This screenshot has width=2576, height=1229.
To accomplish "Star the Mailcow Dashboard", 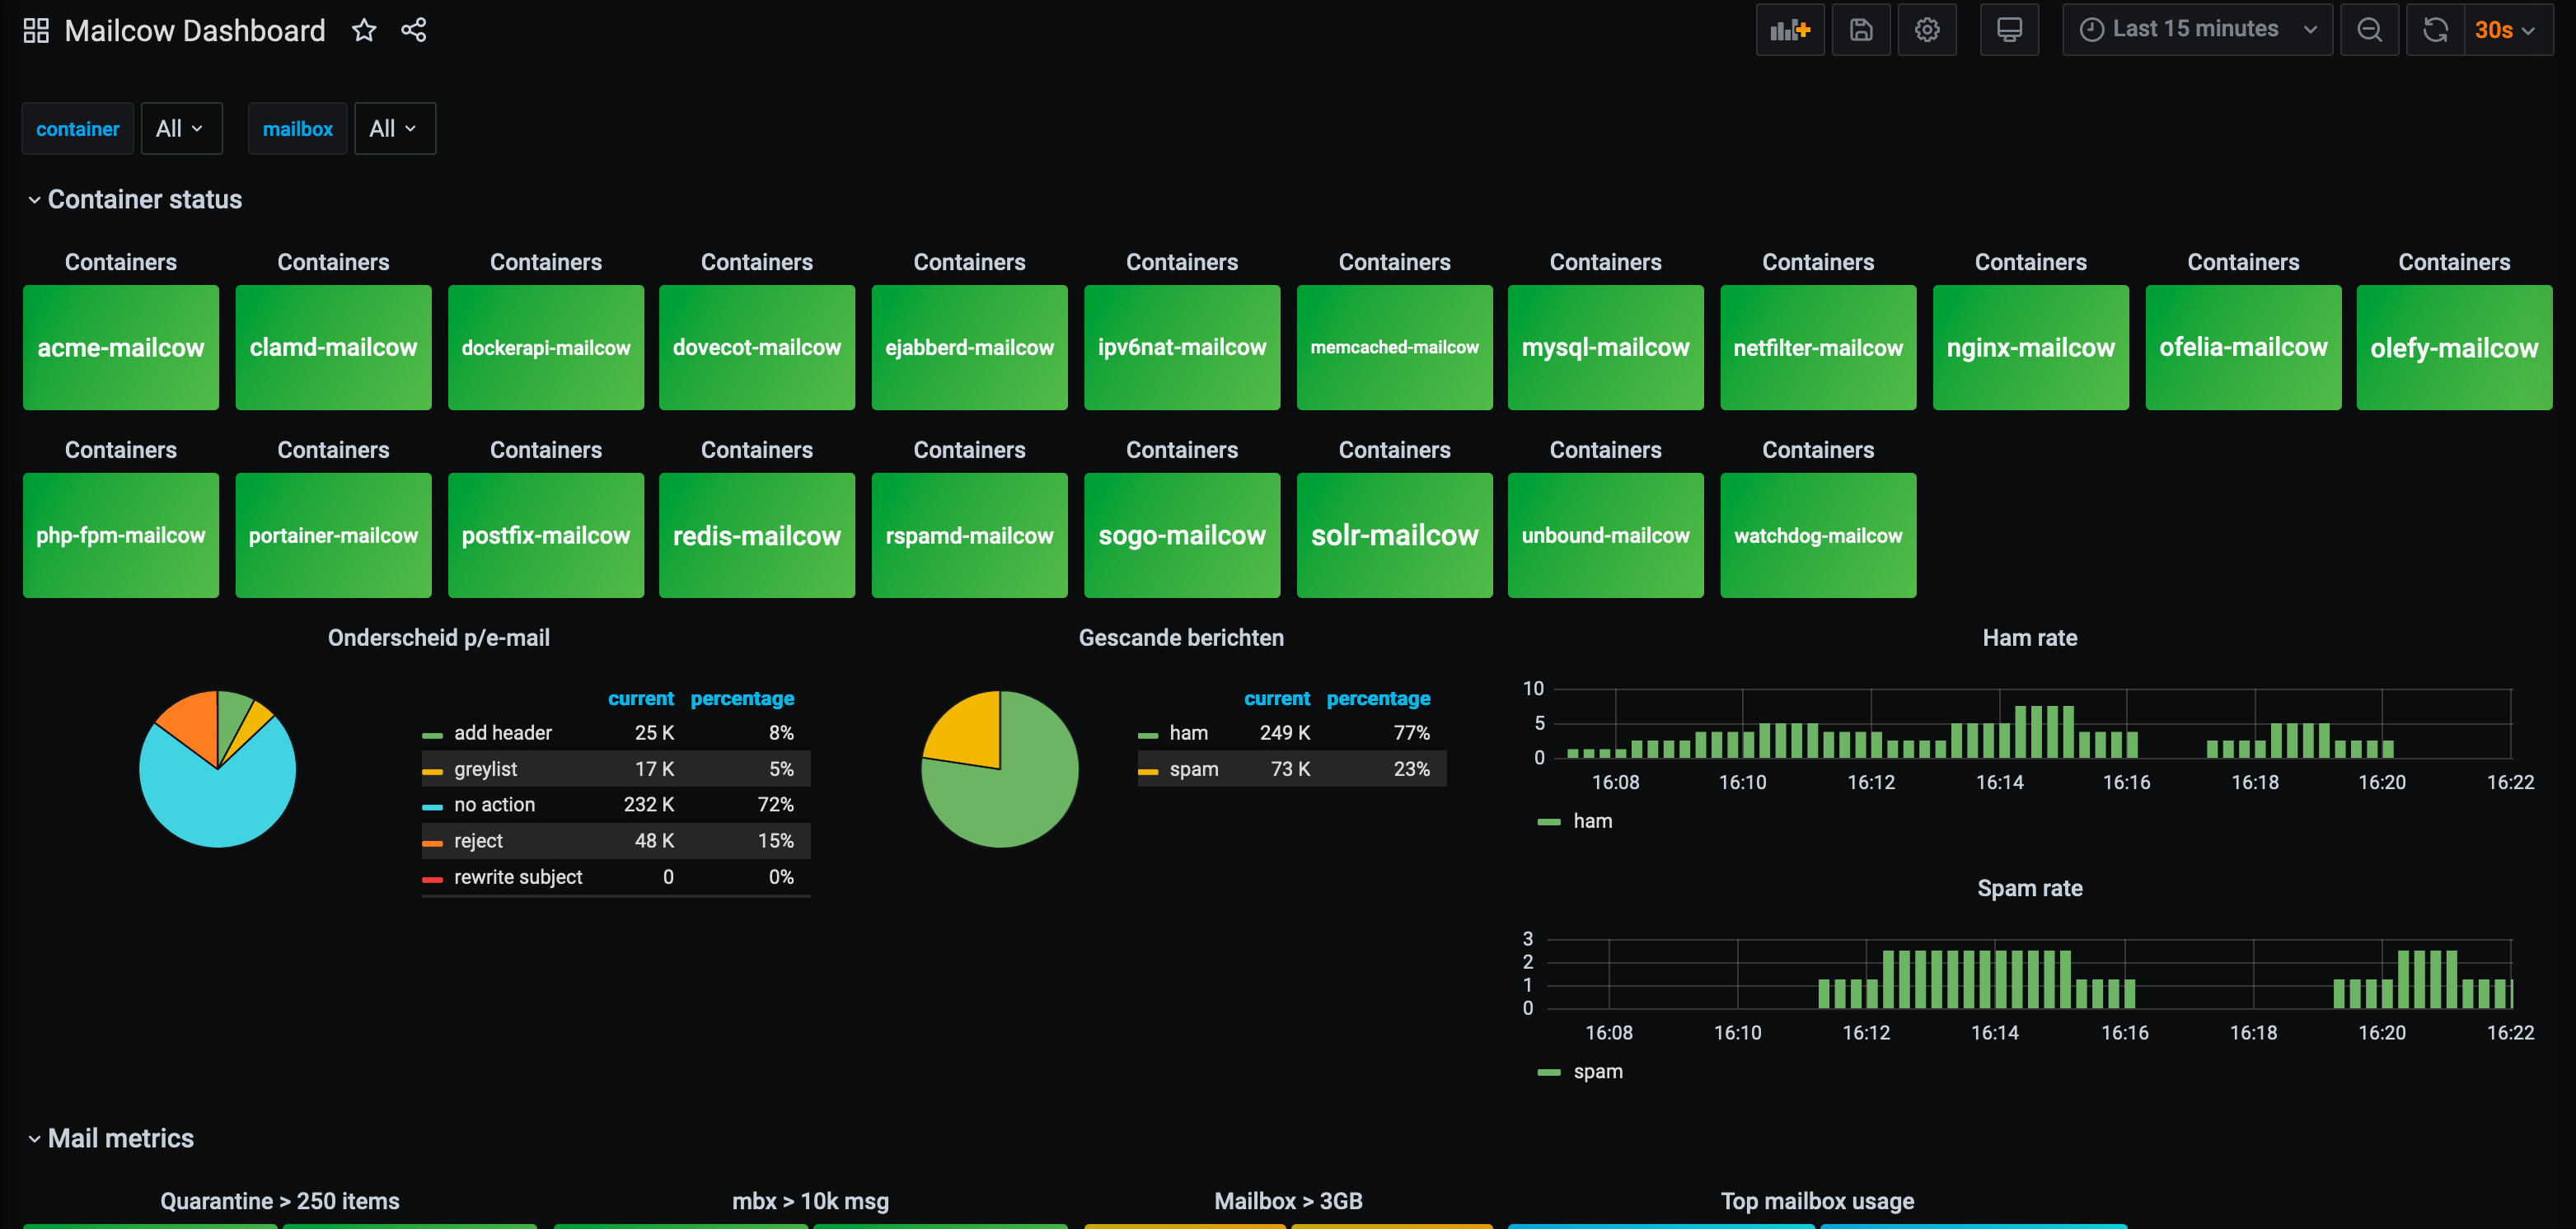I will pyautogui.click(x=364, y=30).
